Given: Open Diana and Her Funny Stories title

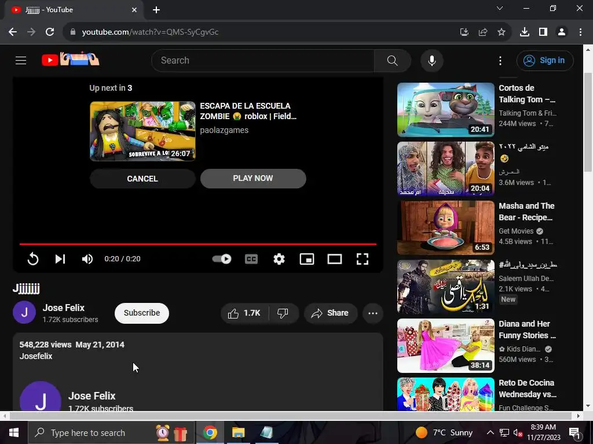Looking at the screenshot, I should click(527, 330).
